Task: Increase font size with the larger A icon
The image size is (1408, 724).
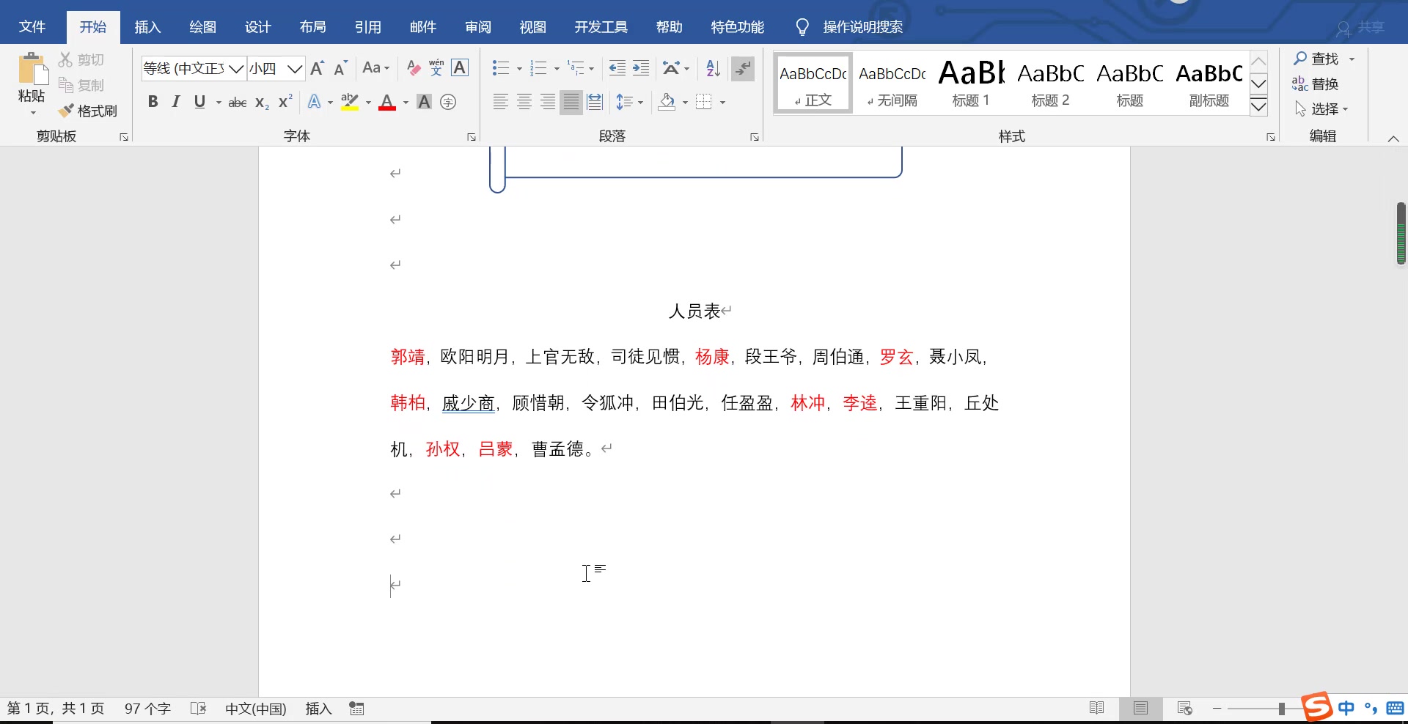Action: pyautogui.click(x=317, y=68)
